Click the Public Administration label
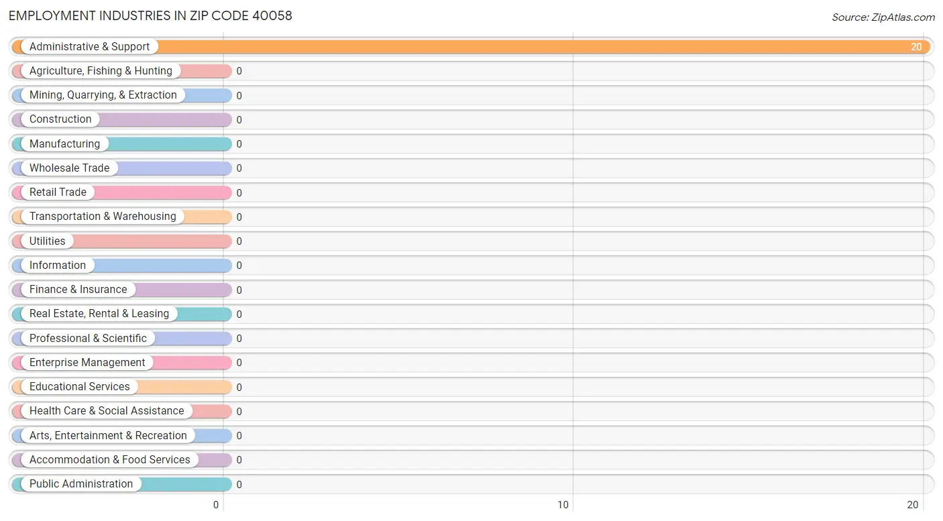The image size is (943, 521). (81, 484)
